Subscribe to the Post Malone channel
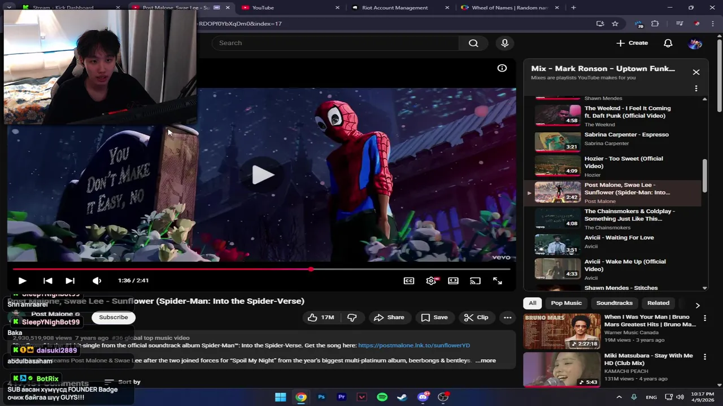 coord(114,317)
